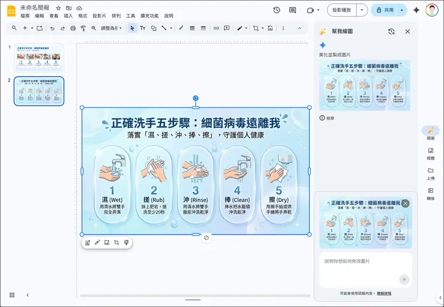Open the 編輯 menu

40,16
